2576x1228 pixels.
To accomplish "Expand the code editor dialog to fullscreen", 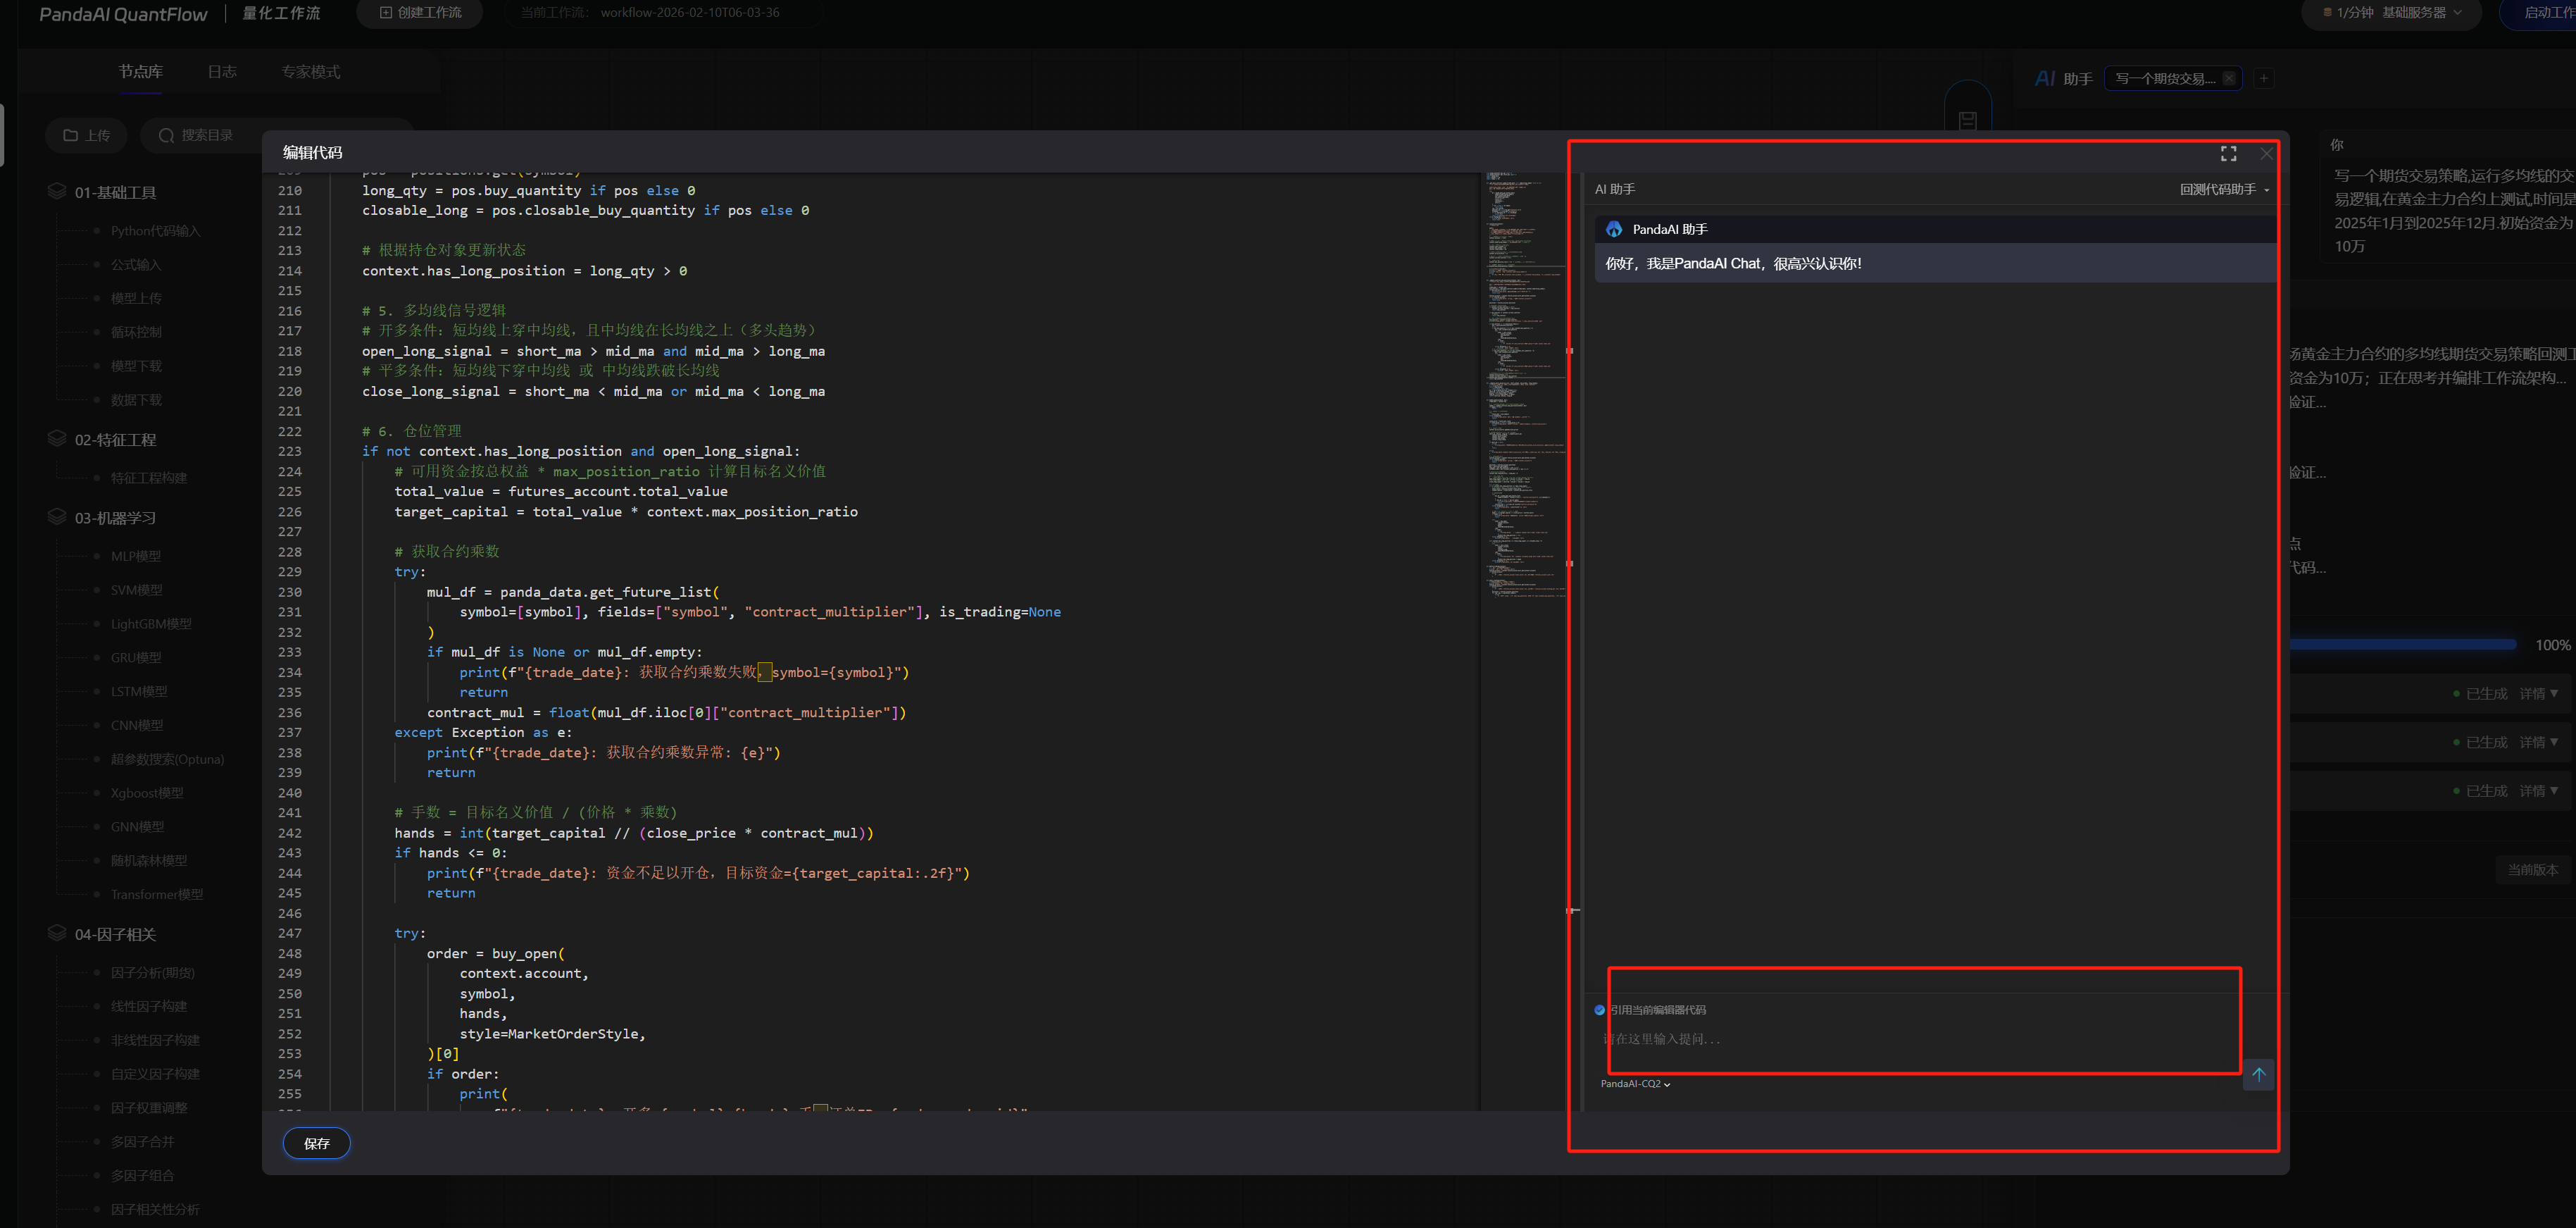I will [2228, 153].
